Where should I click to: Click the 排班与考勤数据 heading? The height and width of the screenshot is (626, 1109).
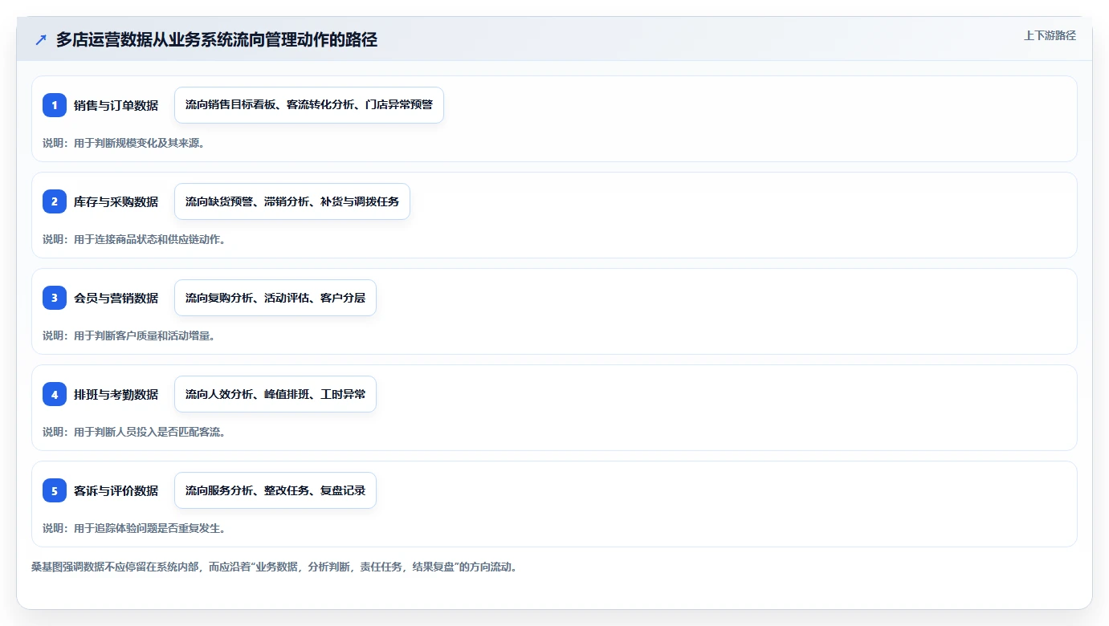pyautogui.click(x=116, y=394)
